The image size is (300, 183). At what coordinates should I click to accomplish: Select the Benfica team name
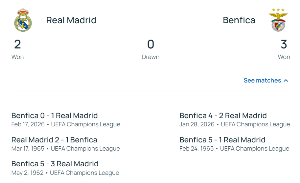coord(239,20)
